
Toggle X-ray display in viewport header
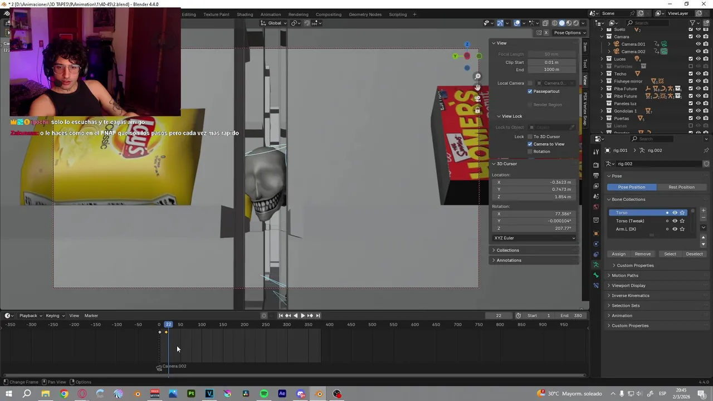pyautogui.click(x=545, y=23)
